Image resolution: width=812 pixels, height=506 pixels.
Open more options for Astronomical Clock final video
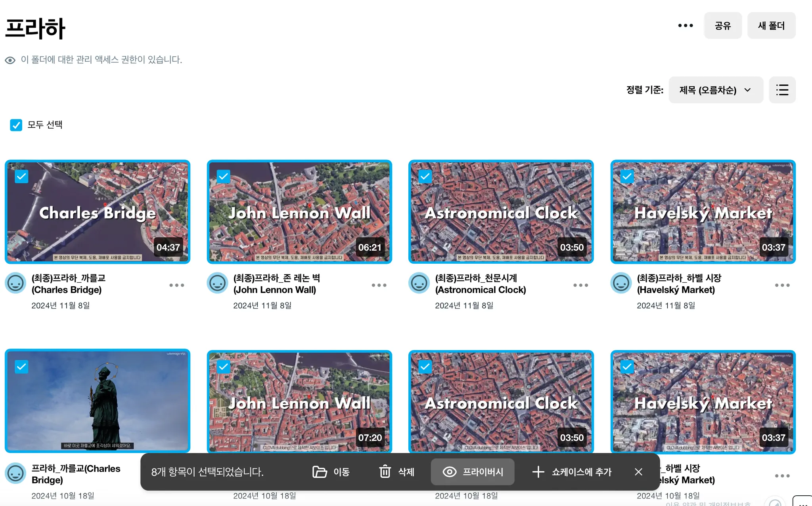tap(580, 285)
